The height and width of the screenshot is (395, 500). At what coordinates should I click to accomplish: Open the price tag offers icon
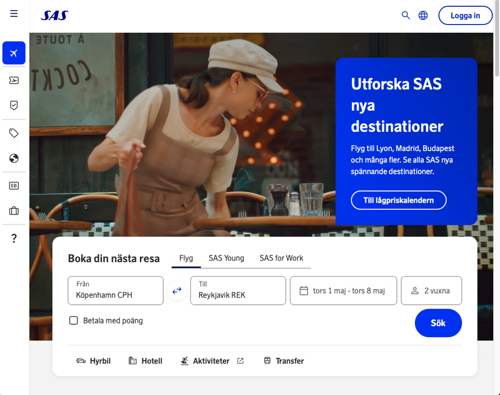[x=14, y=133]
